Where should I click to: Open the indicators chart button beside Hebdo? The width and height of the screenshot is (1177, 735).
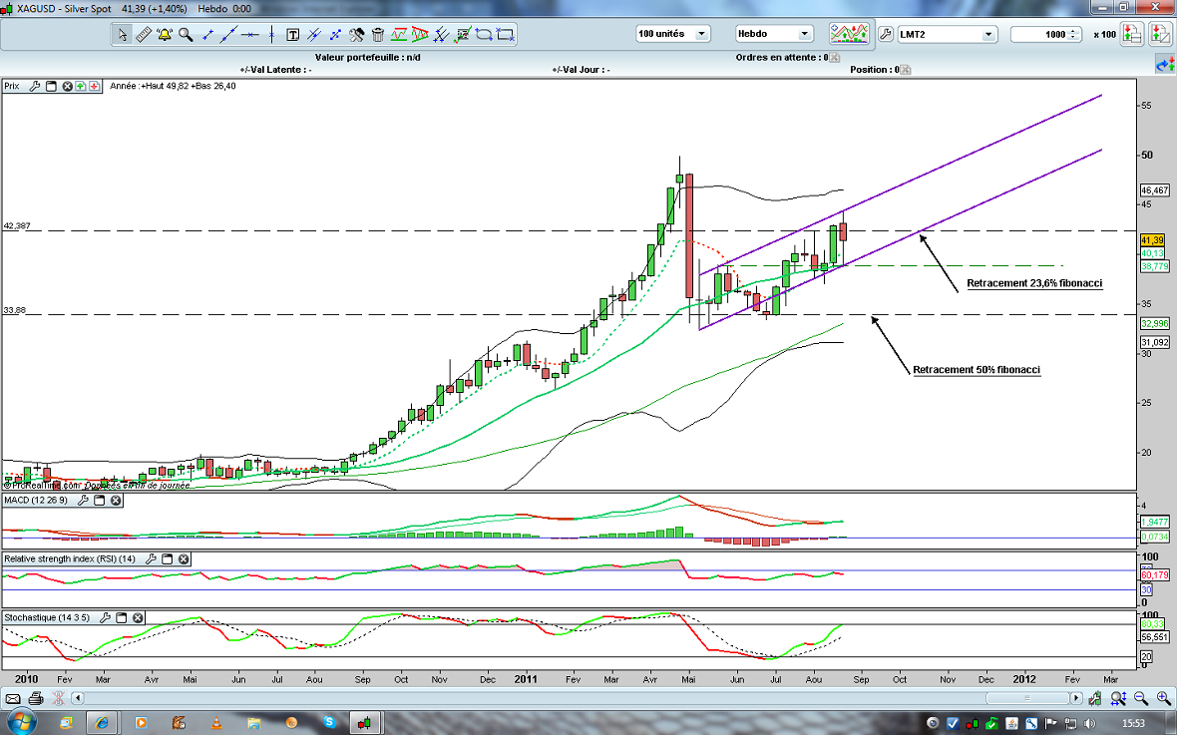pos(850,34)
